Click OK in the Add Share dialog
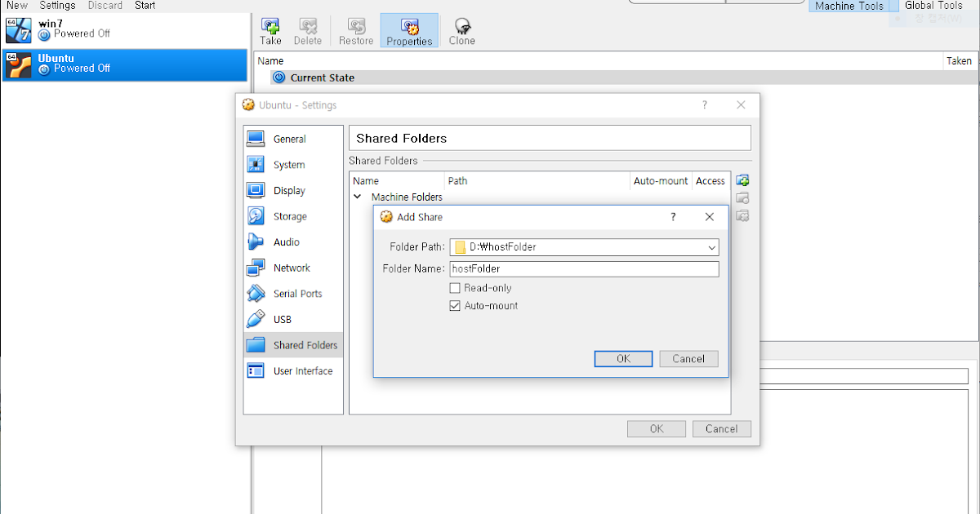 point(623,358)
